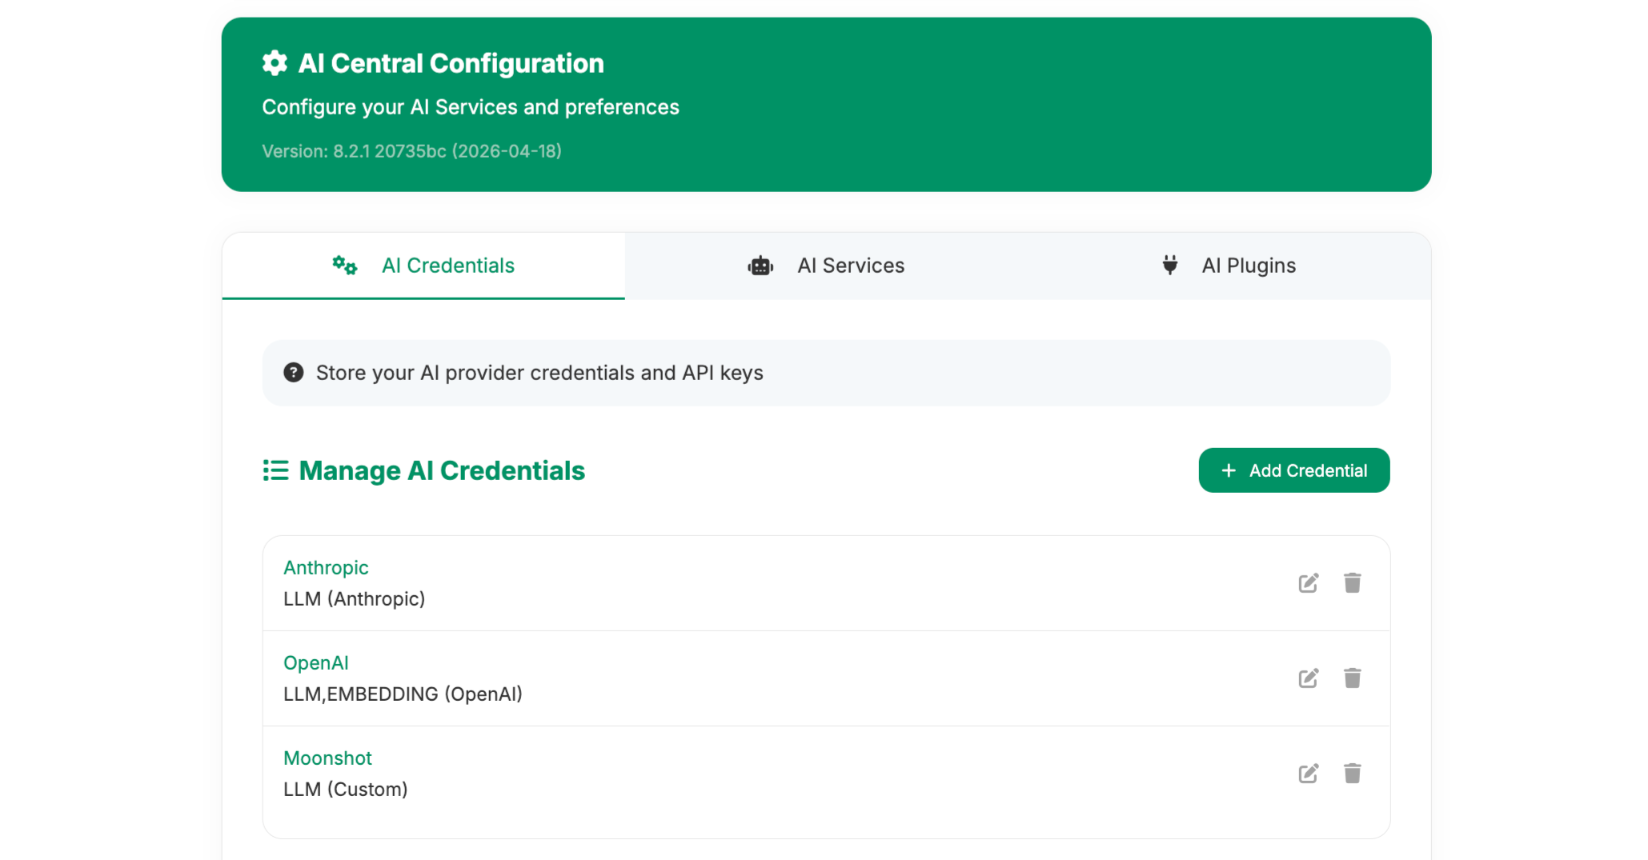The image size is (1648, 860).
Task: Click the list icon beside Manage AI Credentials
Action: tap(275, 470)
